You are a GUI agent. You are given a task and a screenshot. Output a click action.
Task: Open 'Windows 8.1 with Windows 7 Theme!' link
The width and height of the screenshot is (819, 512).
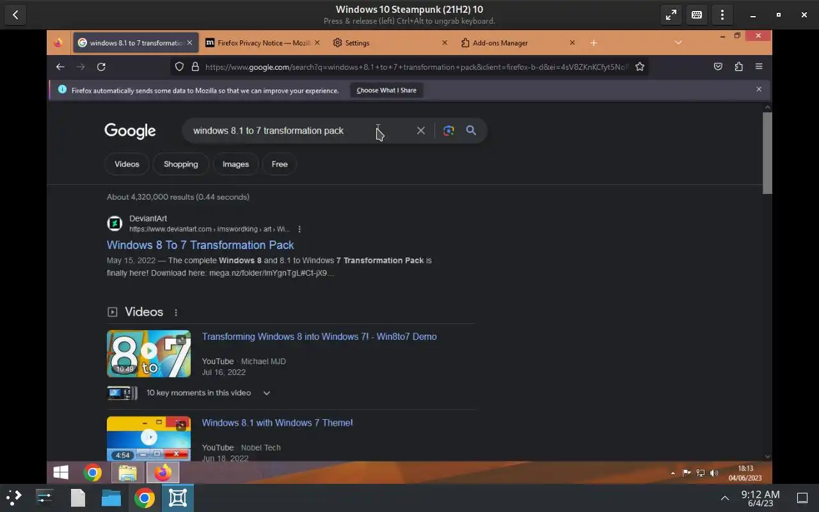click(278, 423)
